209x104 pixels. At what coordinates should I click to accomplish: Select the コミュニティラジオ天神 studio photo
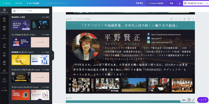pos(107,85)
